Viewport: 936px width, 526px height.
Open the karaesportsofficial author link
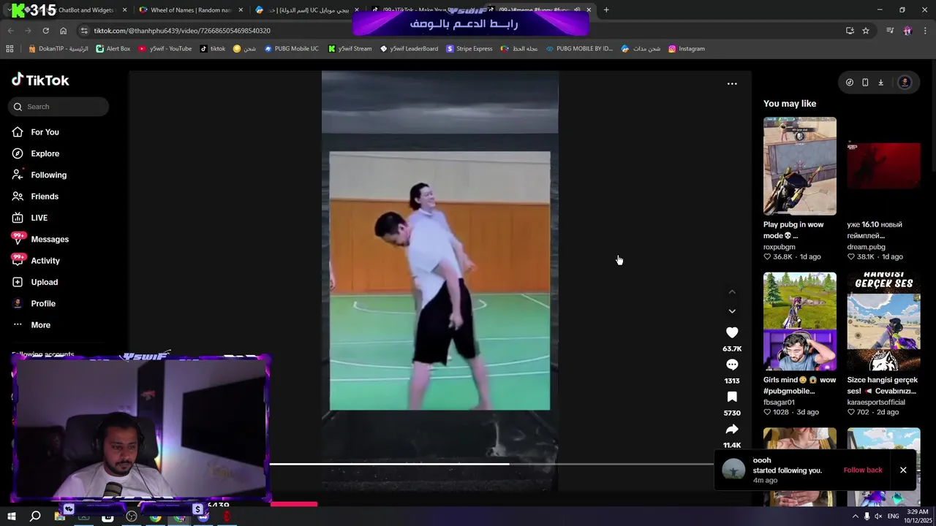pos(876,403)
